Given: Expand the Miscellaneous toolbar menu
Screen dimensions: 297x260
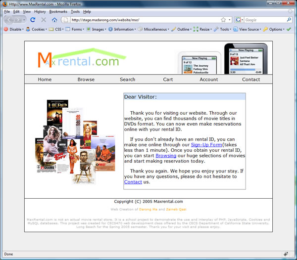Looking at the screenshot, I should (x=153, y=29).
